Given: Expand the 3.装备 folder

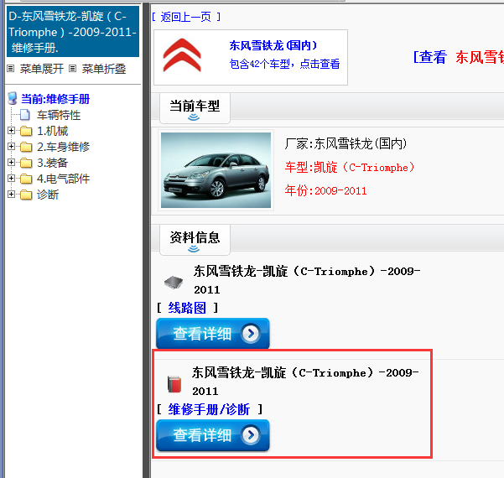Looking at the screenshot, I should (11, 162).
